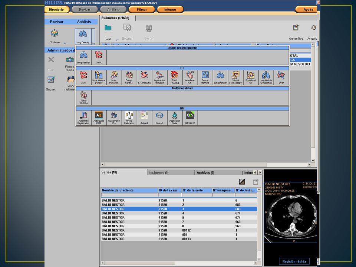Select series 80113 row

click(x=179, y=239)
